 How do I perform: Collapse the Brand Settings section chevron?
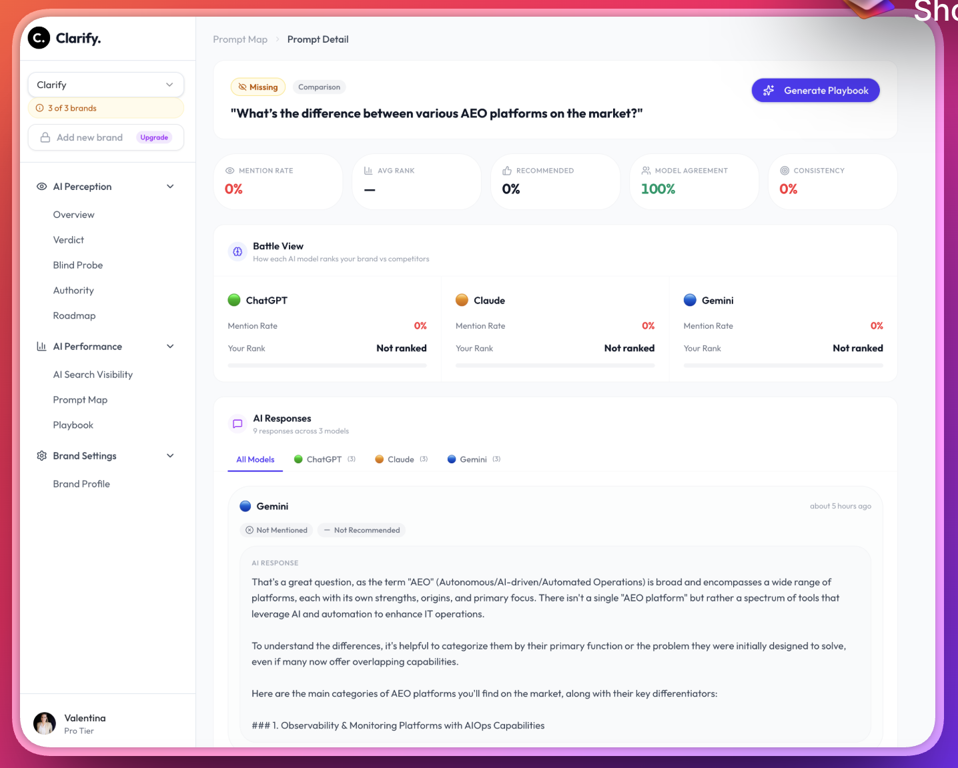tap(170, 456)
